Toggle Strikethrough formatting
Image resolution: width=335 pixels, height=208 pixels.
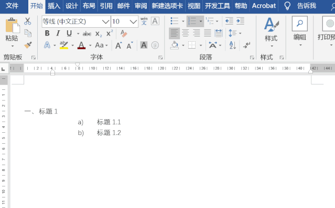point(87,33)
